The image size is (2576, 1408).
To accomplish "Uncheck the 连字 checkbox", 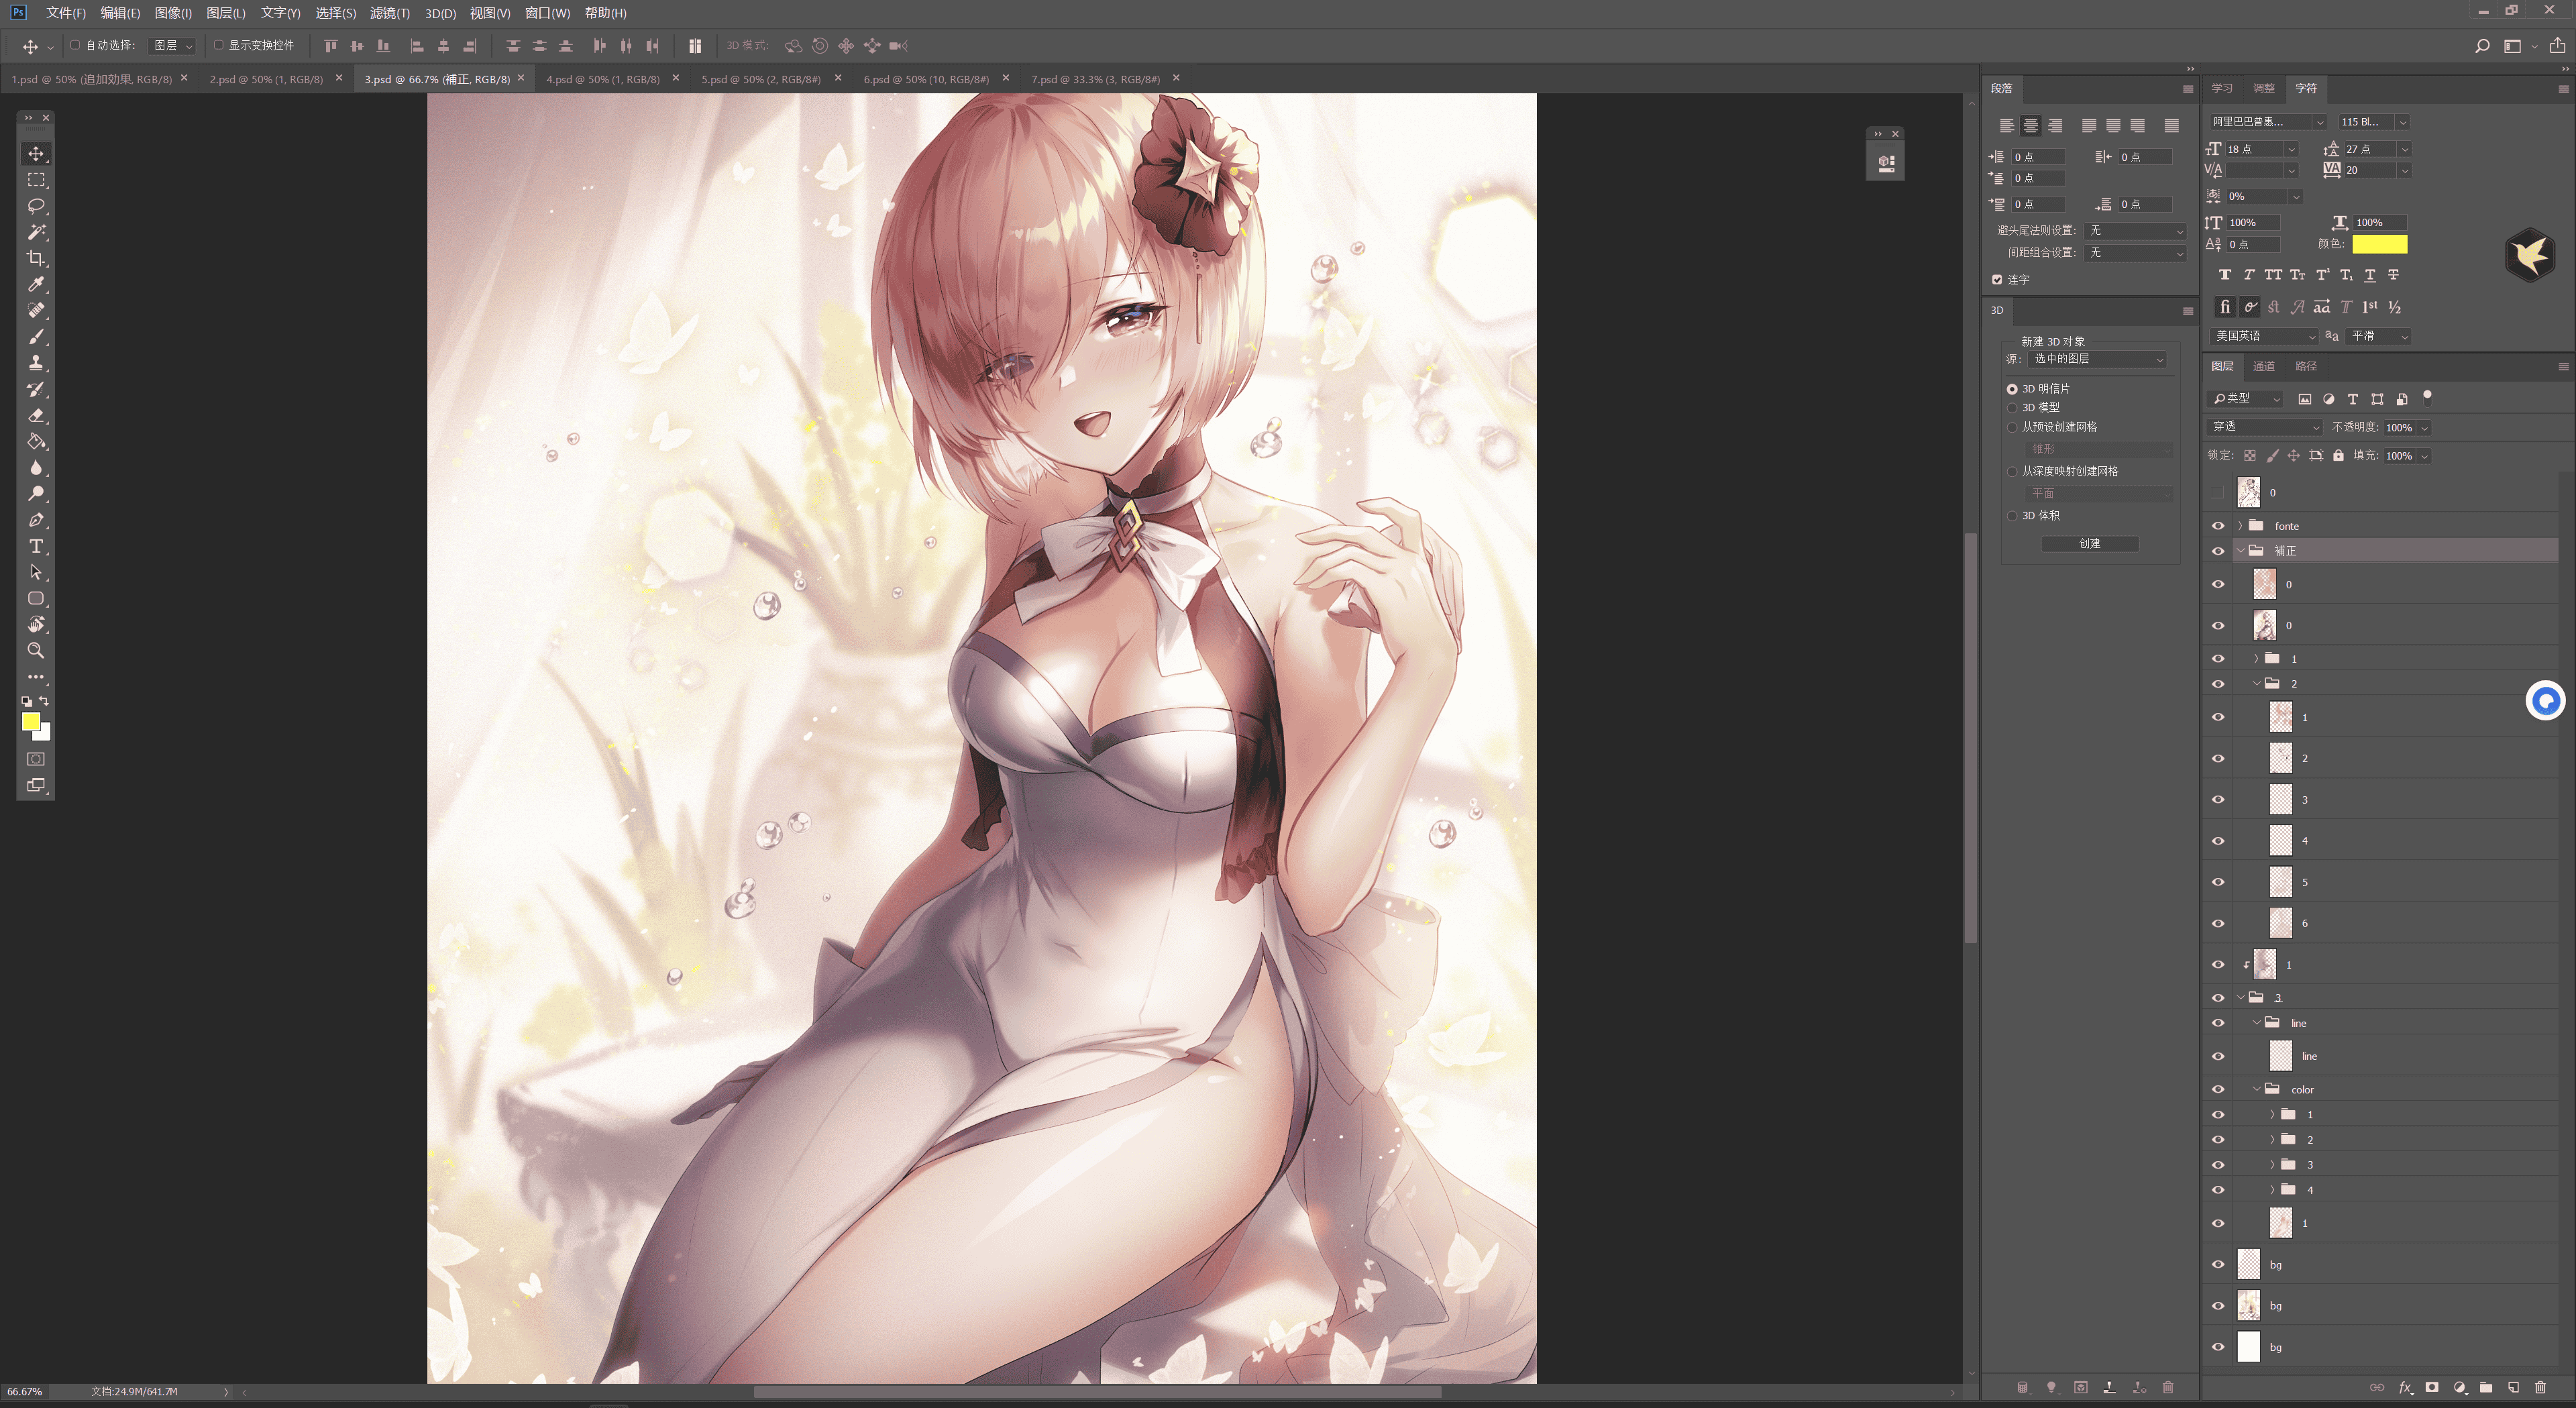I will pos(1997,280).
